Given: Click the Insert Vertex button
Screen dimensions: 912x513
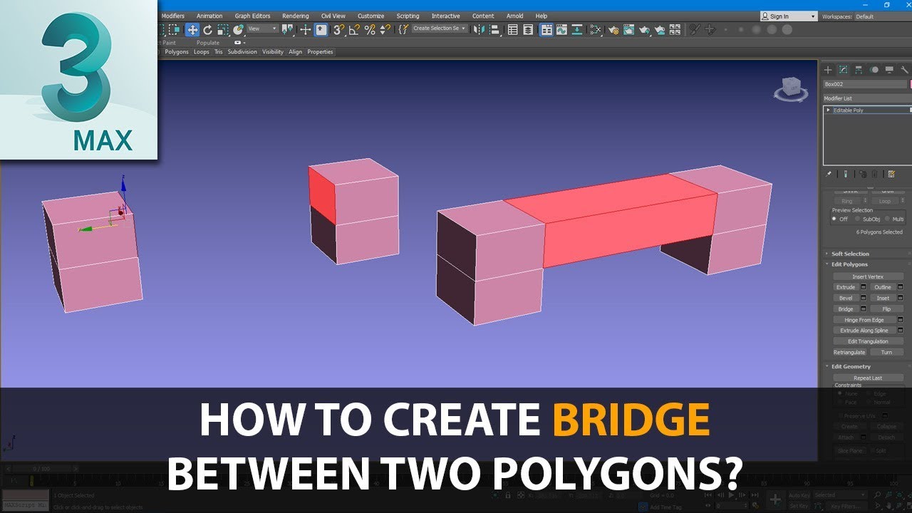Looking at the screenshot, I should (x=868, y=276).
